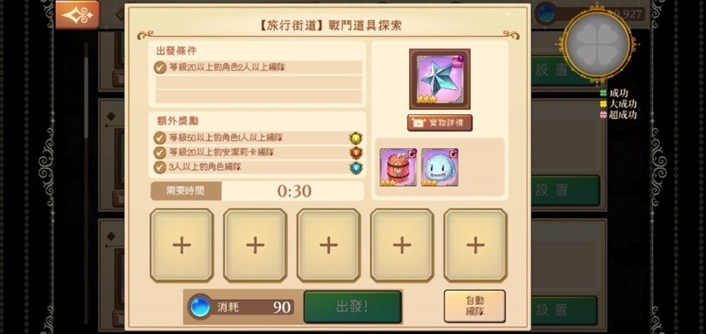Select the blue slime reward icon
This screenshot has width=706, height=334.
click(440, 167)
